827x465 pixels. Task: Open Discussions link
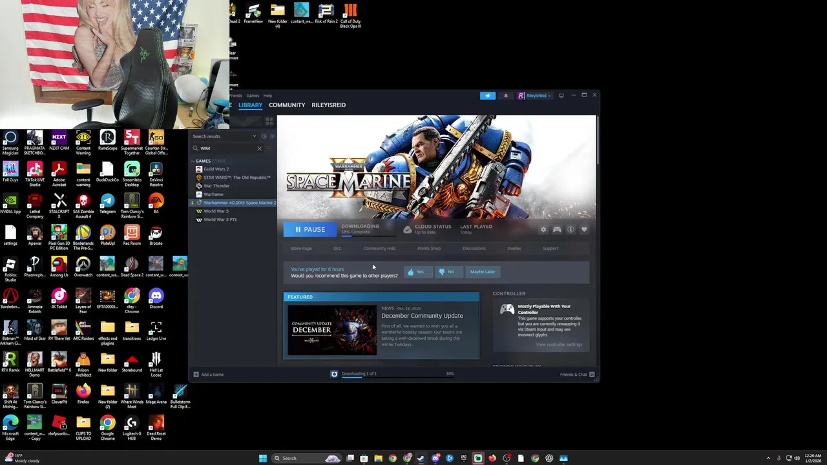[474, 248]
